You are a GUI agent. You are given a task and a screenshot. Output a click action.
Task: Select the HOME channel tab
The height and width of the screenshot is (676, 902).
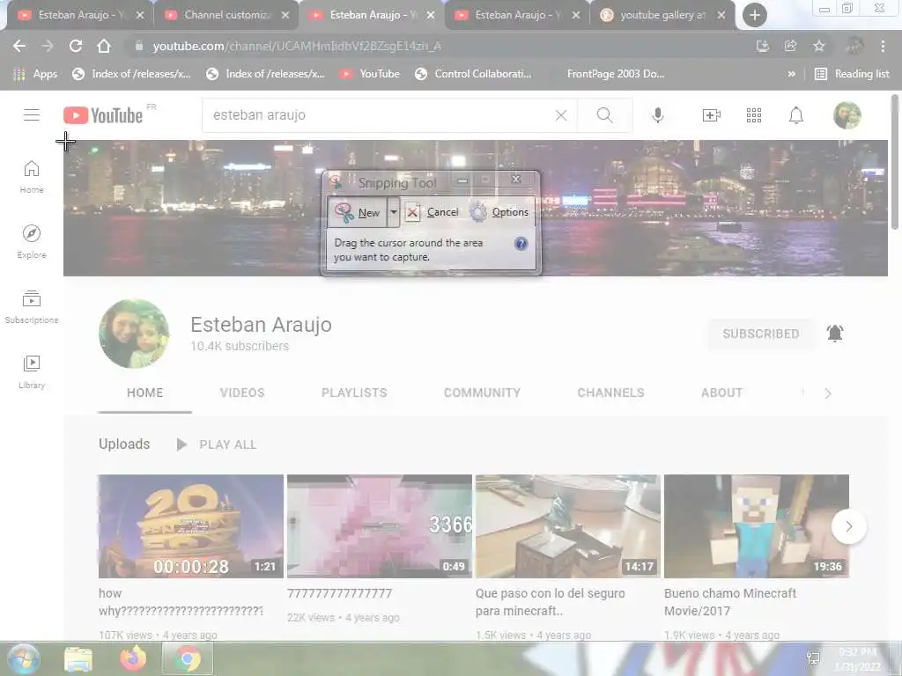point(145,393)
